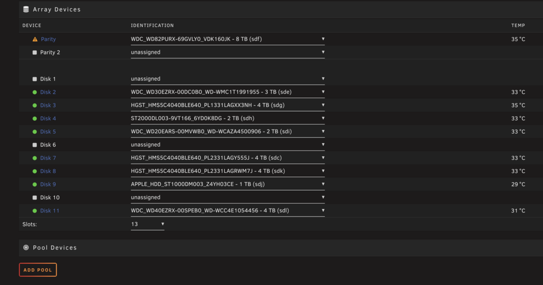Open the Parity device link
This screenshot has width=543, height=285.
click(x=48, y=40)
